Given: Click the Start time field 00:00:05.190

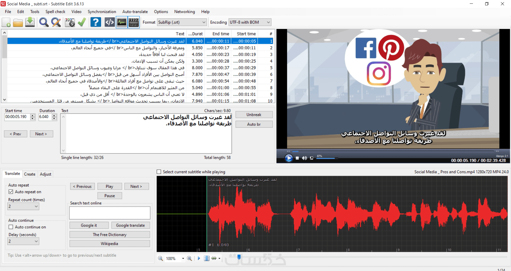Looking at the screenshot, I should pyautogui.click(x=17, y=117).
